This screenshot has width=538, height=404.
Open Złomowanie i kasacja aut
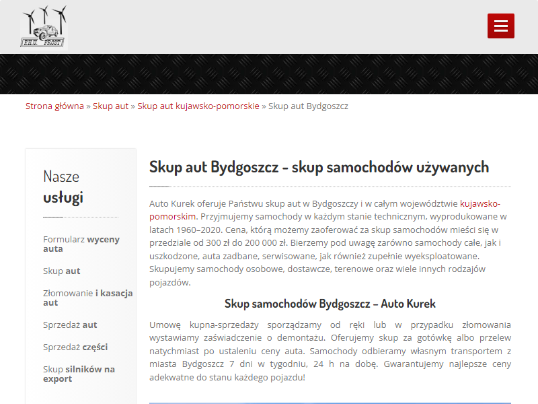pyautogui.click(x=88, y=298)
